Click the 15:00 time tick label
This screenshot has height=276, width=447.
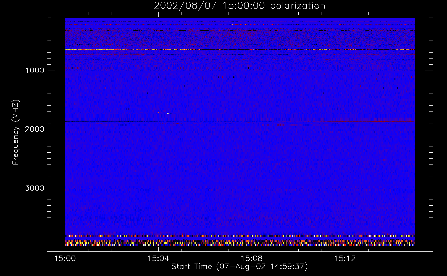65,259
